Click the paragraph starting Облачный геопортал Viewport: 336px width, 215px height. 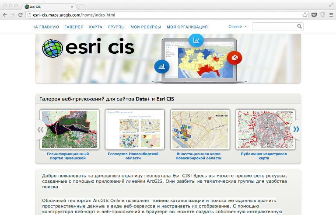[x=162, y=206]
